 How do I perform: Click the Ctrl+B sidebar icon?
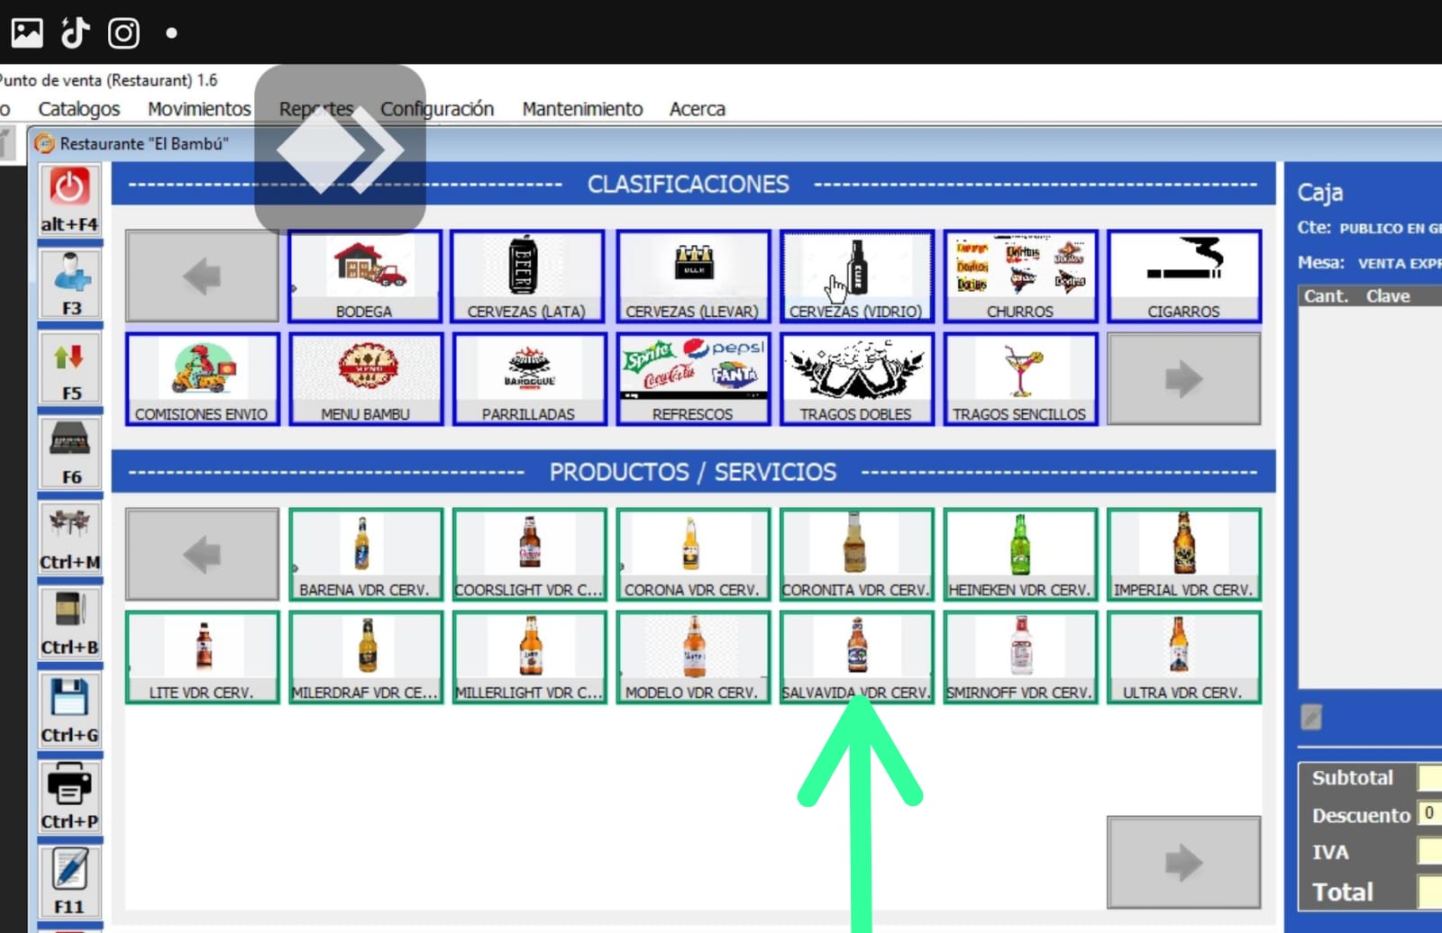pyautogui.click(x=69, y=622)
